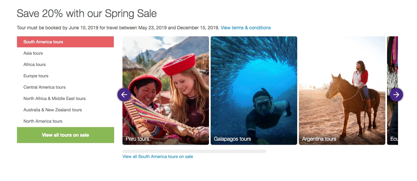The height and width of the screenshot is (181, 417).
Task: Select Central America tours in the list
Action: coord(45,87)
